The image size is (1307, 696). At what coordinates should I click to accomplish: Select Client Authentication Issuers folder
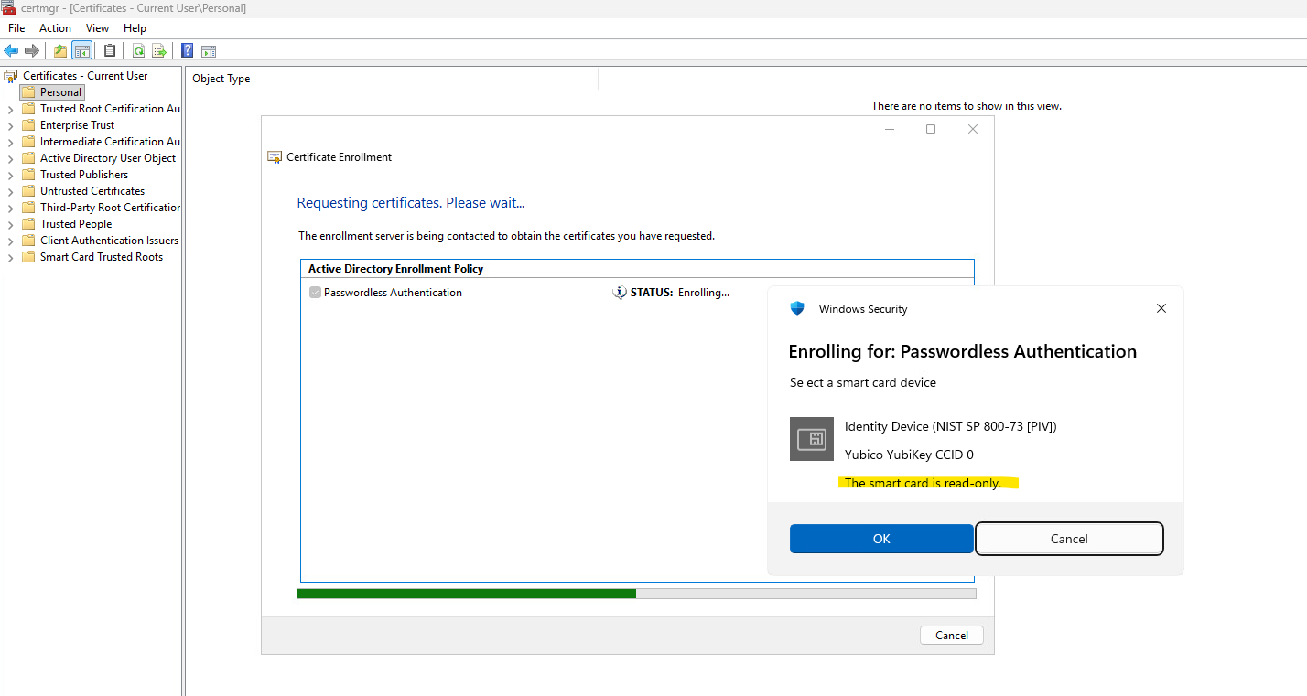point(100,241)
